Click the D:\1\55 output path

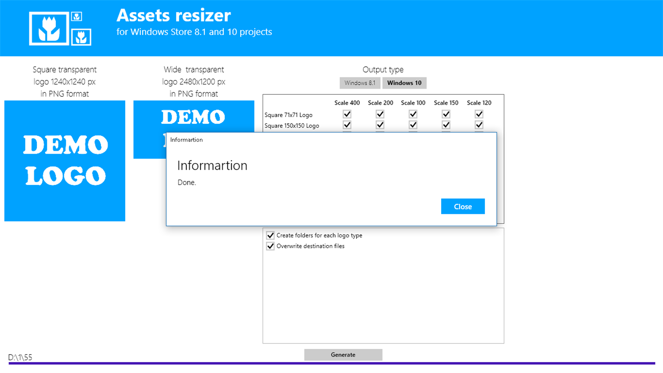20,357
